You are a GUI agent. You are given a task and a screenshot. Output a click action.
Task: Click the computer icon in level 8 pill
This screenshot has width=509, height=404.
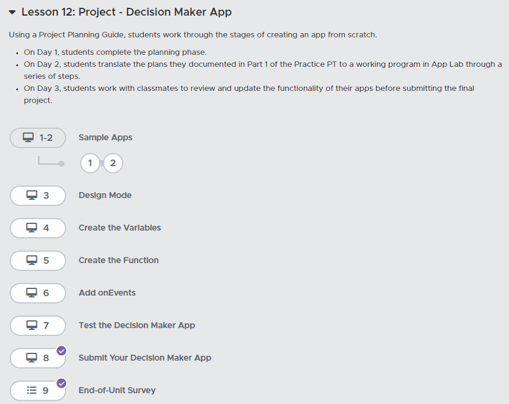[x=32, y=358]
